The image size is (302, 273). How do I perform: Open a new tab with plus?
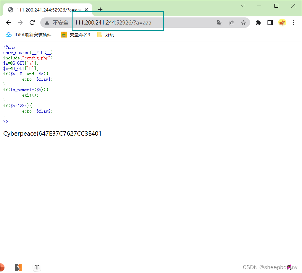pyautogui.click(x=100, y=9)
